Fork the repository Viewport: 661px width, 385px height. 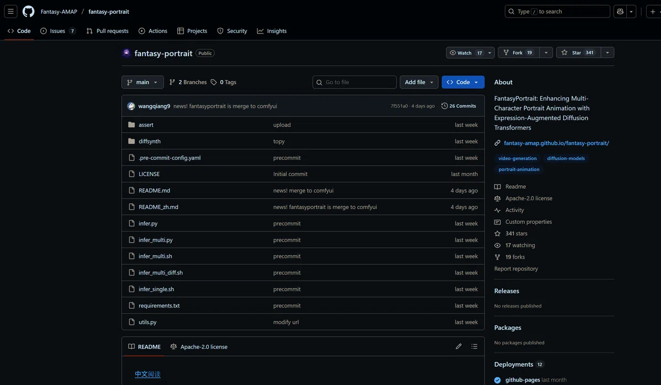click(x=518, y=53)
